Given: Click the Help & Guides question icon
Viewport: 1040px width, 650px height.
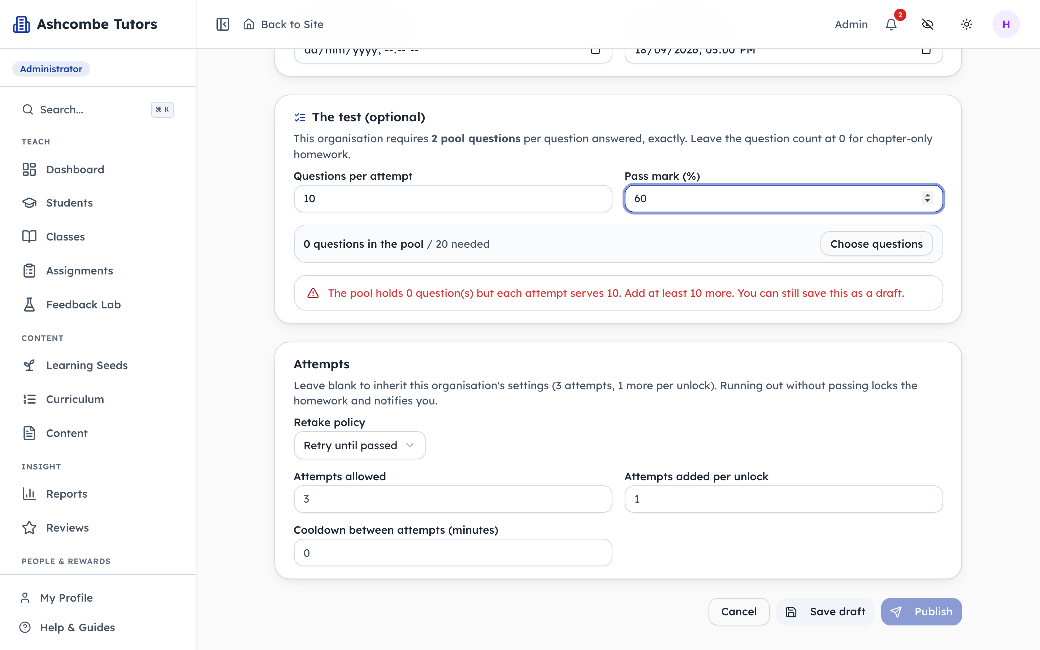Looking at the screenshot, I should click(x=25, y=628).
